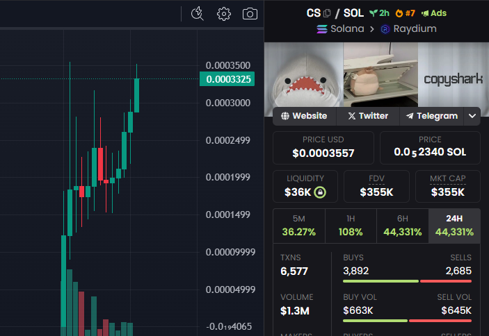Click the 0.00004999 price axis label

click(230, 289)
